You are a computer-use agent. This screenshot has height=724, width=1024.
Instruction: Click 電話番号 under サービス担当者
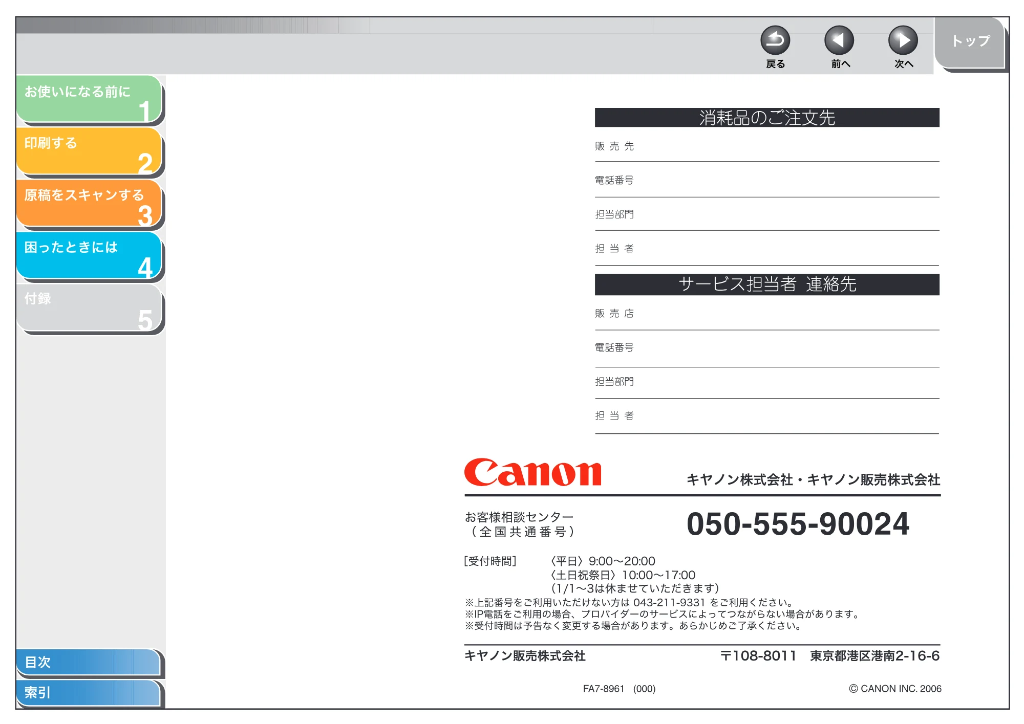pyautogui.click(x=614, y=347)
